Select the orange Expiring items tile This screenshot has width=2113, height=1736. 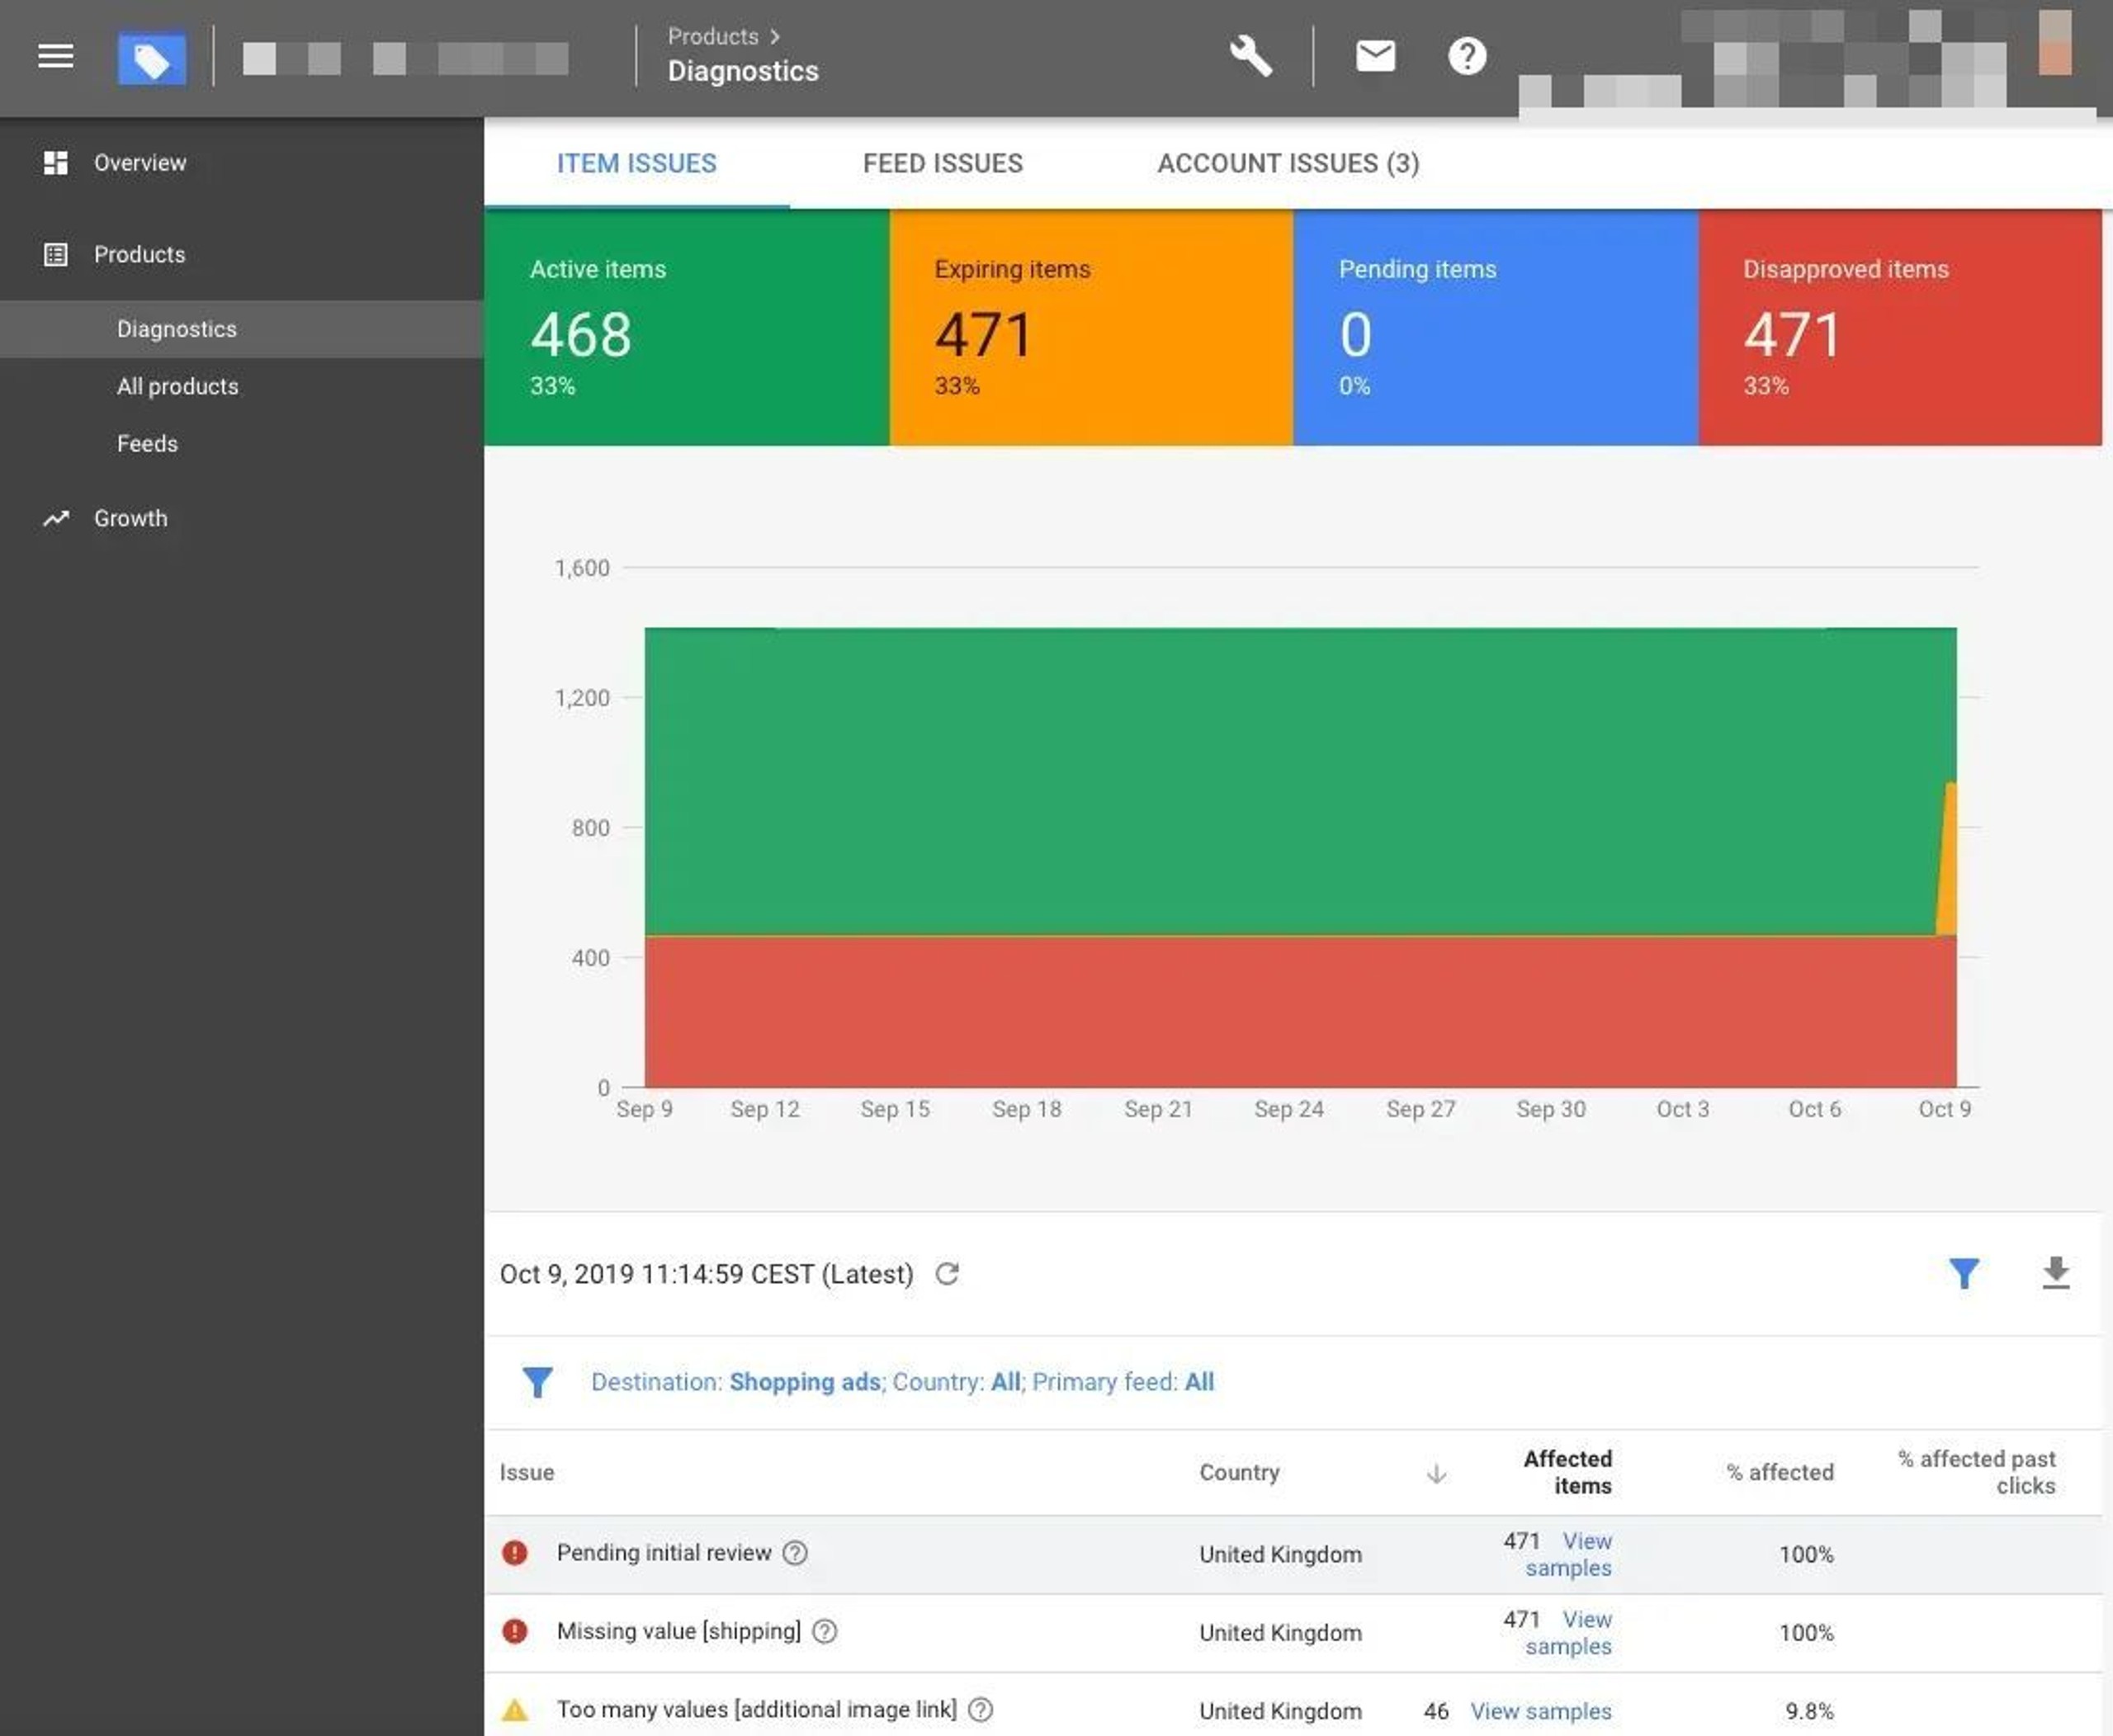(x=1090, y=327)
